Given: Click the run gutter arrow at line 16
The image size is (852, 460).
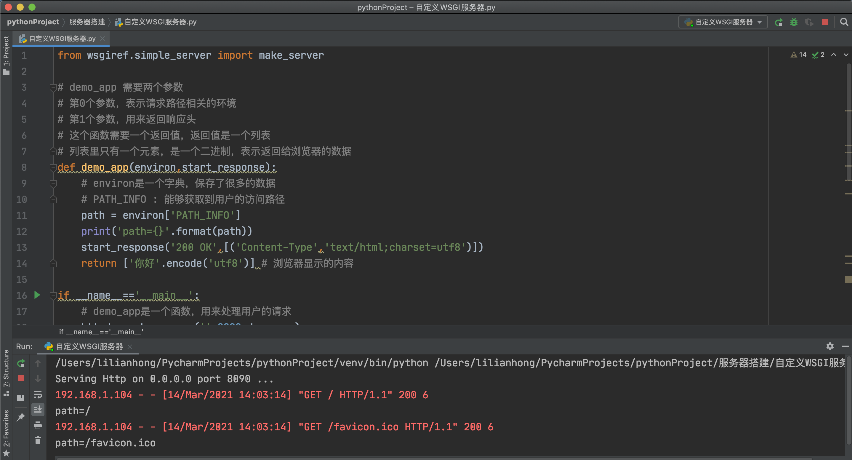Looking at the screenshot, I should click(37, 295).
